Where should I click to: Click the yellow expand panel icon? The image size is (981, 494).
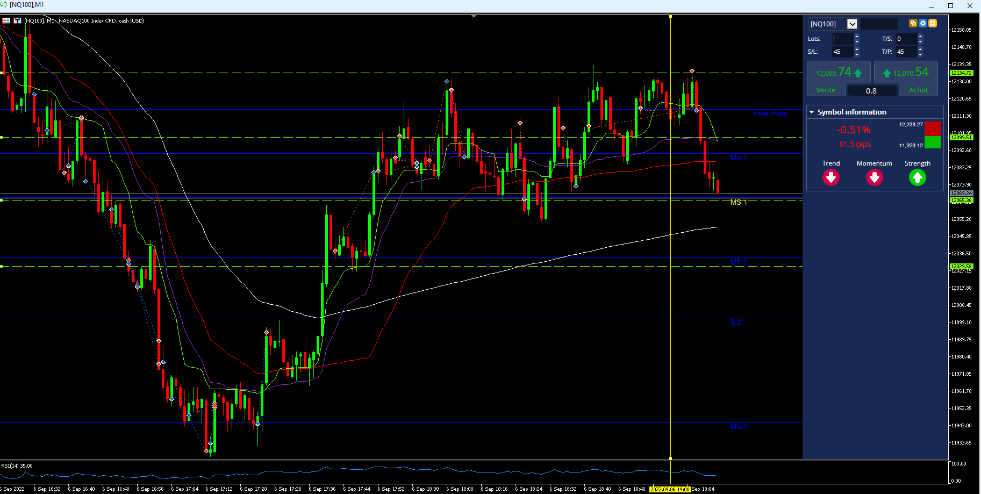[933, 23]
